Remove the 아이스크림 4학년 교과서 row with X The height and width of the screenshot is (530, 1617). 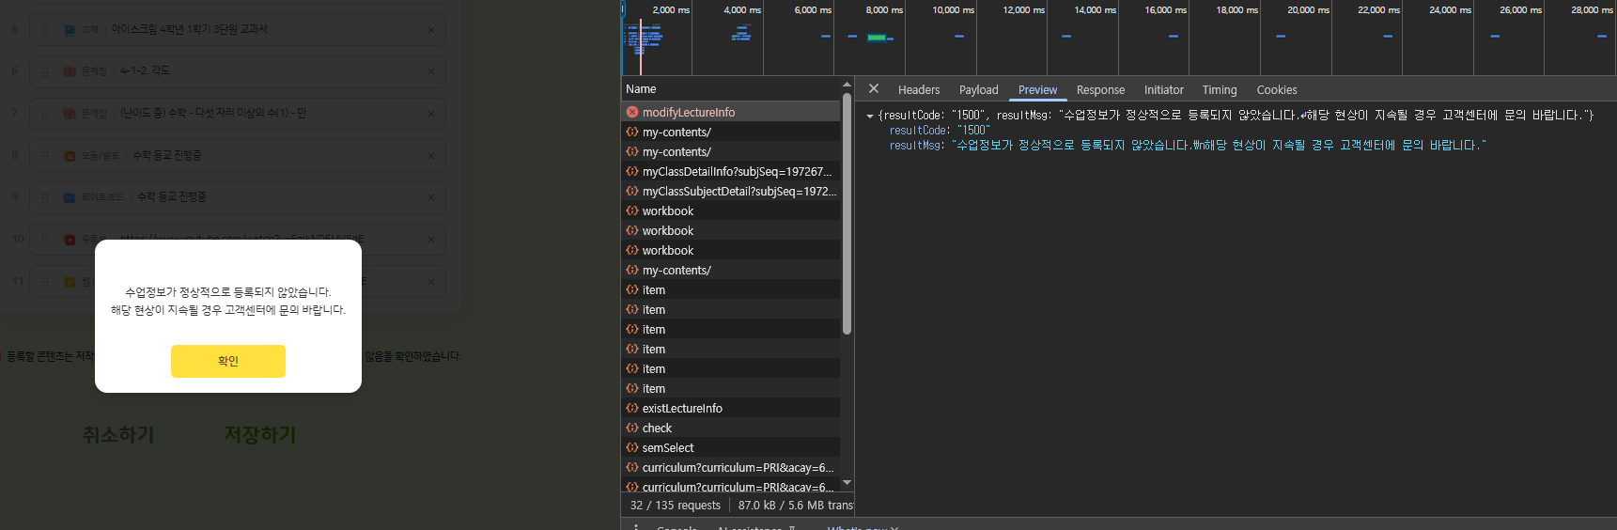pos(430,30)
